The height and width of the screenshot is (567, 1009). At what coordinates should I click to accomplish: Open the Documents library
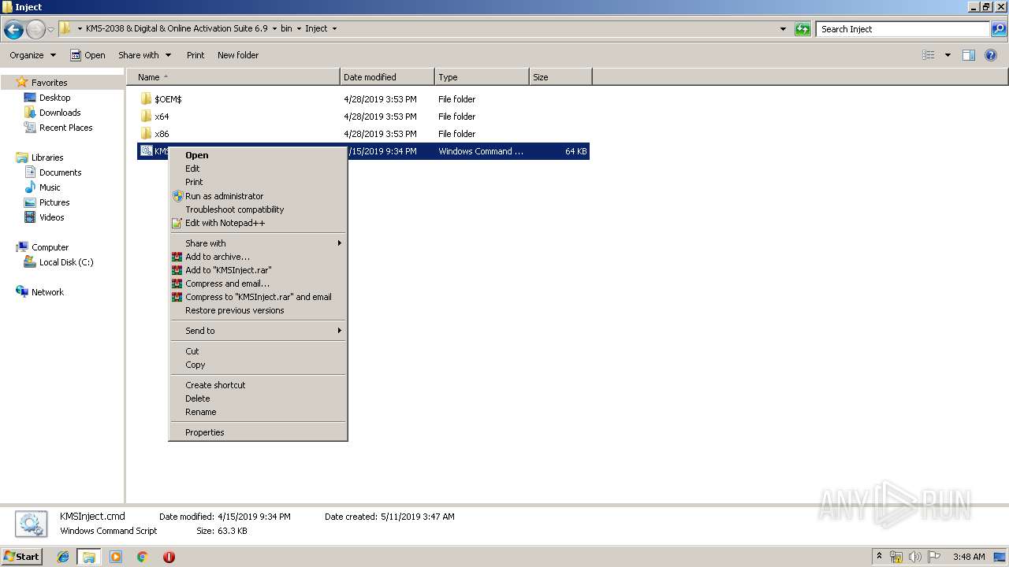coord(60,172)
